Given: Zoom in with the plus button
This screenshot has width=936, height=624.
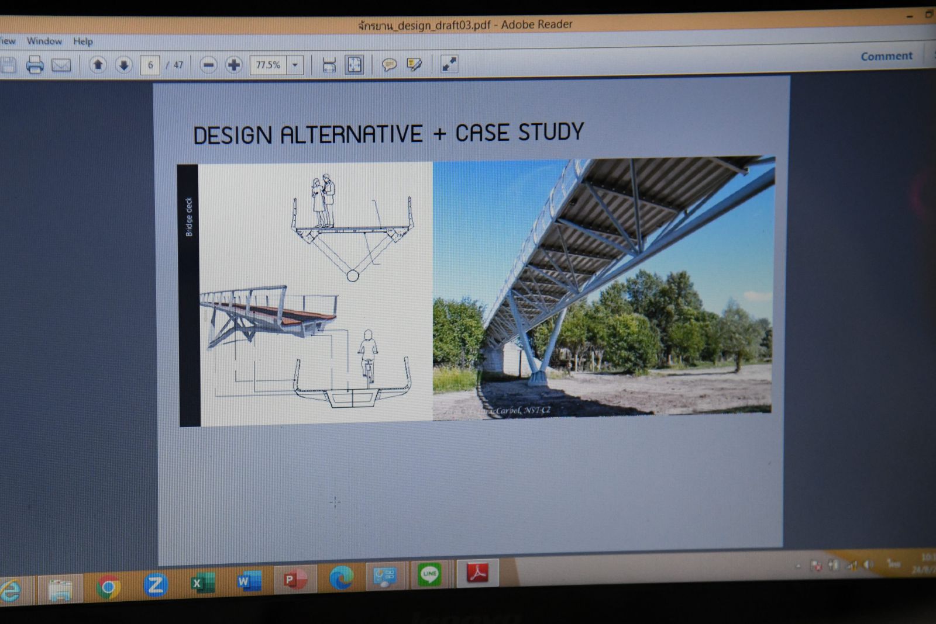Looking at the screenshot, I should tap(233, 65).
